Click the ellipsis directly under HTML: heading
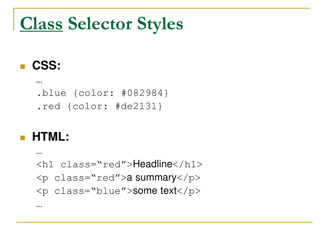 (x=39, y=153)
